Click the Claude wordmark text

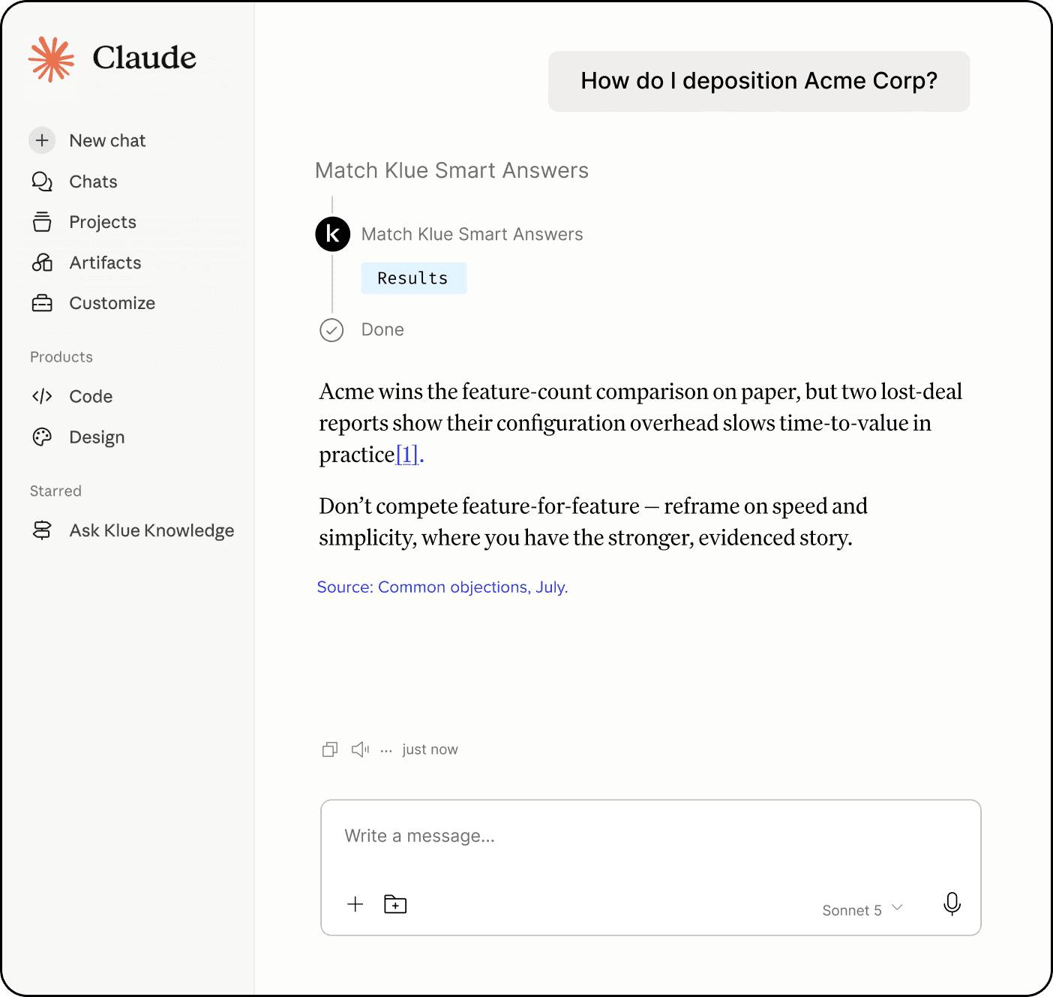coord(144,58)
